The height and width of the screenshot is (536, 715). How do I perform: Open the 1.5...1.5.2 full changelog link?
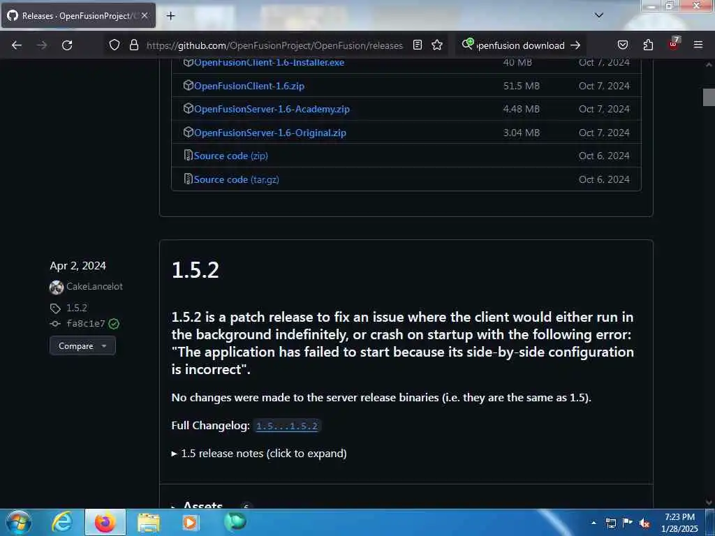[x=287, y=426]
